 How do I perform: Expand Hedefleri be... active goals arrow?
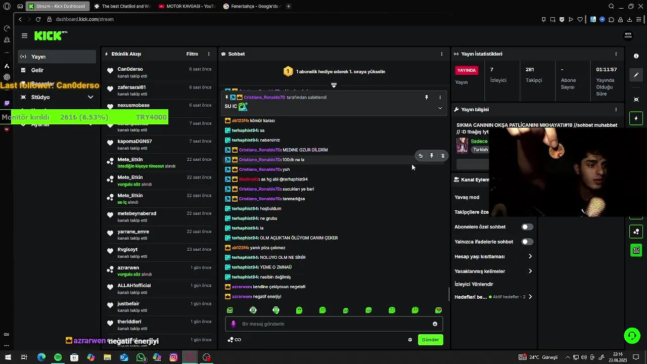coord(530,297)
